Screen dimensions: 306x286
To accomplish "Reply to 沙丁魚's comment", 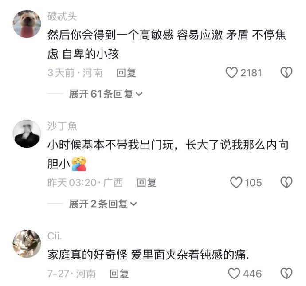I will click(146, 183).
